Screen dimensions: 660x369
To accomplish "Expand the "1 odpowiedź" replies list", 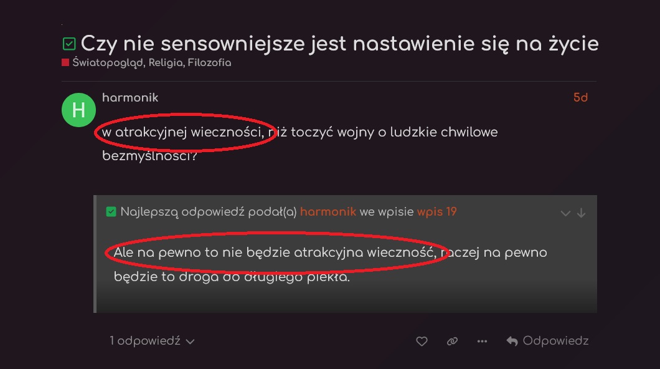I will click(x=153, y=341).
